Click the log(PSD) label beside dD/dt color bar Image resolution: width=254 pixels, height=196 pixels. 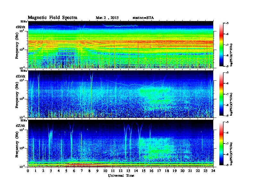(232, 104)
